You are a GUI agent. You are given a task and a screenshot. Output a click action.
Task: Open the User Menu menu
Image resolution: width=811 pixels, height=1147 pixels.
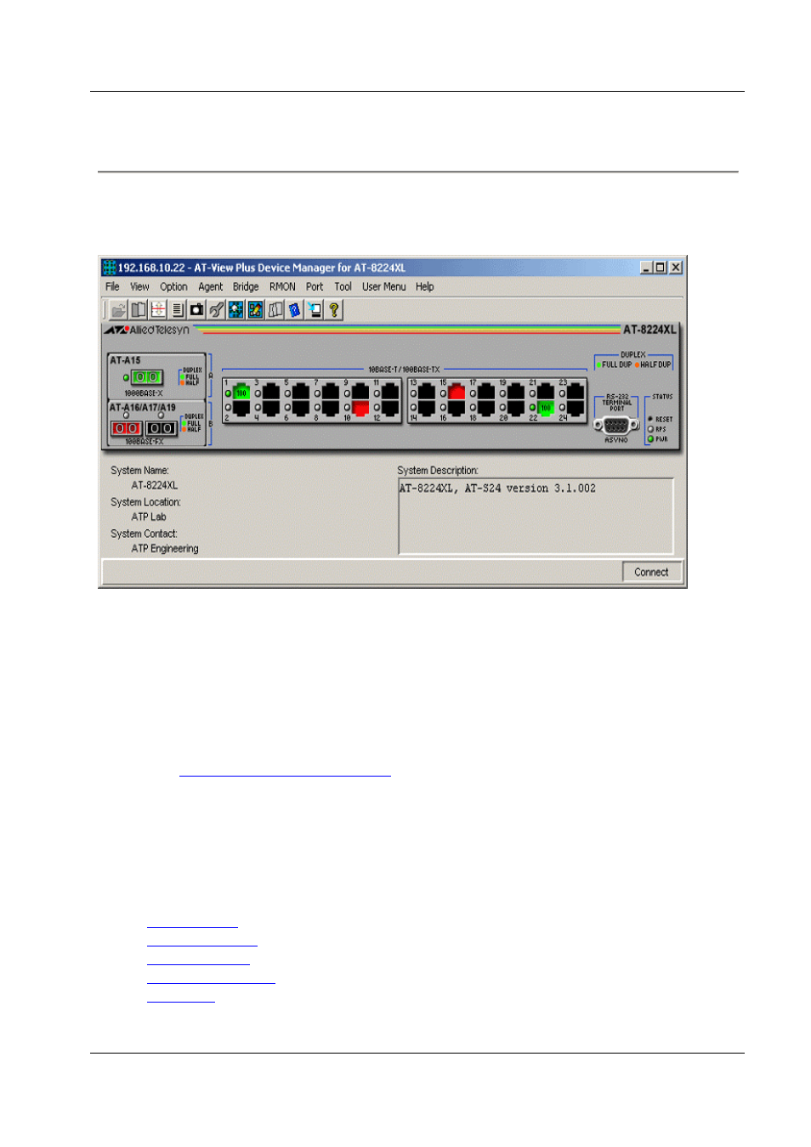[x=383, y=287]
